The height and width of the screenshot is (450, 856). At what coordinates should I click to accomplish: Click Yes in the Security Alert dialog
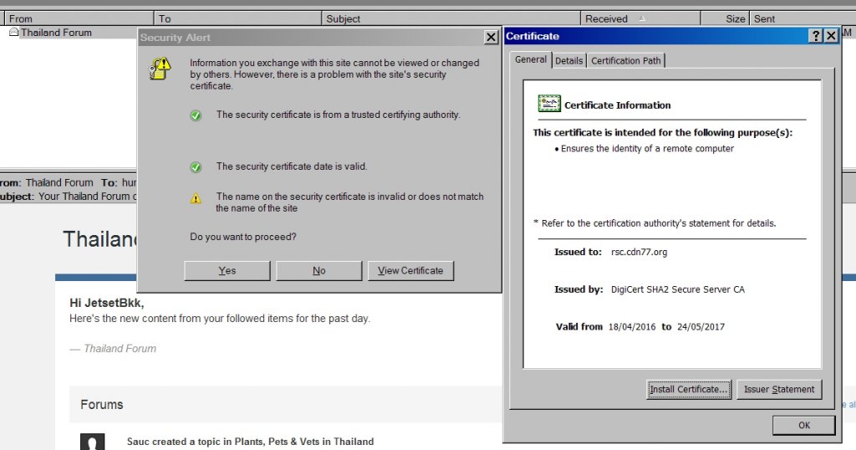click(x=227, y=271)
